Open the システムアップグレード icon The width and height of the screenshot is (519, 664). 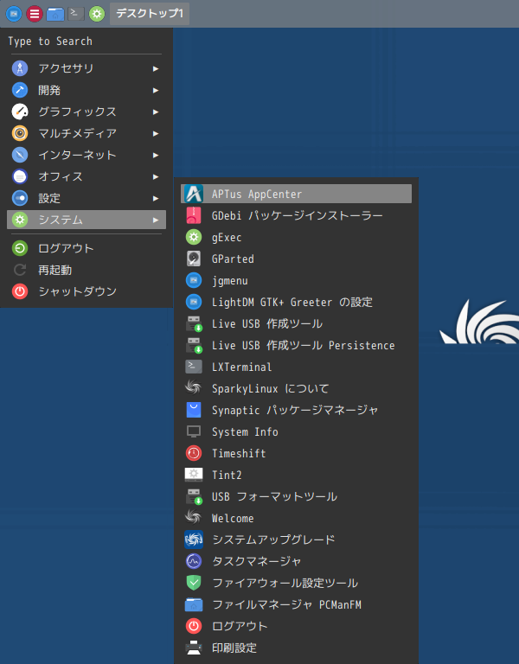pyautogui.click(x=194, y=539)
